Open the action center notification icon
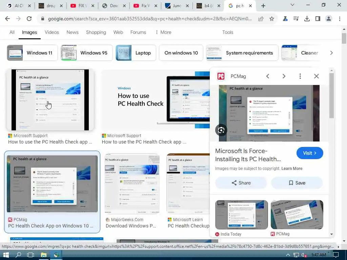The image size is (347, 260). pyautogui.click(x=336, y=255)
